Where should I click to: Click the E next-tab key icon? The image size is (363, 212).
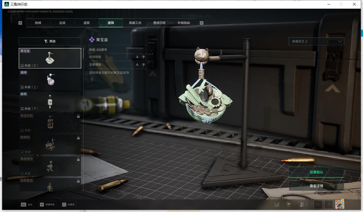pos(202,23)
